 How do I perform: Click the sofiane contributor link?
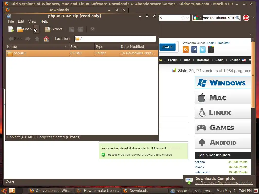pos(200,162)
